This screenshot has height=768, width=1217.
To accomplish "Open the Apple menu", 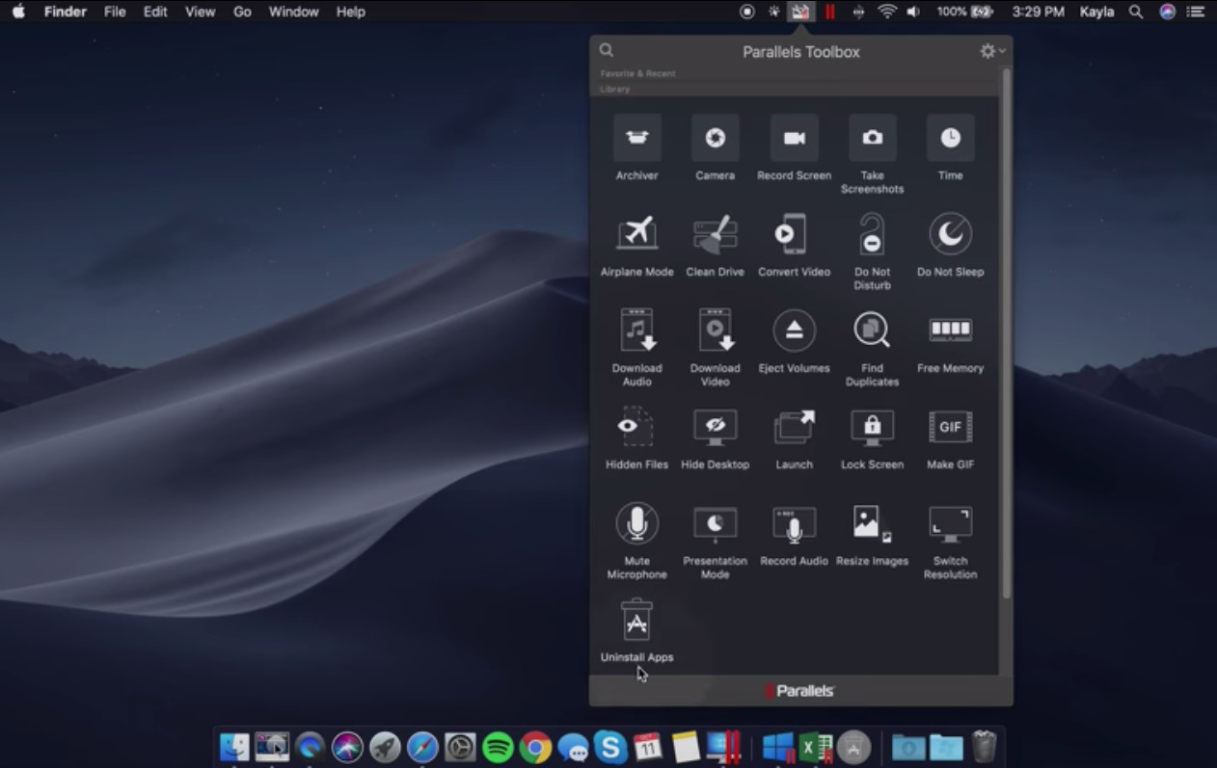I will [18, 12].
